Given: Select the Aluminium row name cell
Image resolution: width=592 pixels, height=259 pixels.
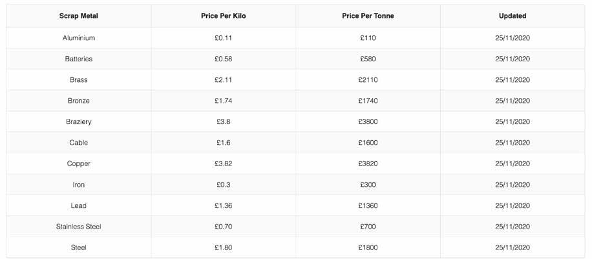Looking at the screenshot, I should click(x=78, y=38).
